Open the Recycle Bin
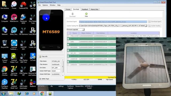 pos(5,44)
